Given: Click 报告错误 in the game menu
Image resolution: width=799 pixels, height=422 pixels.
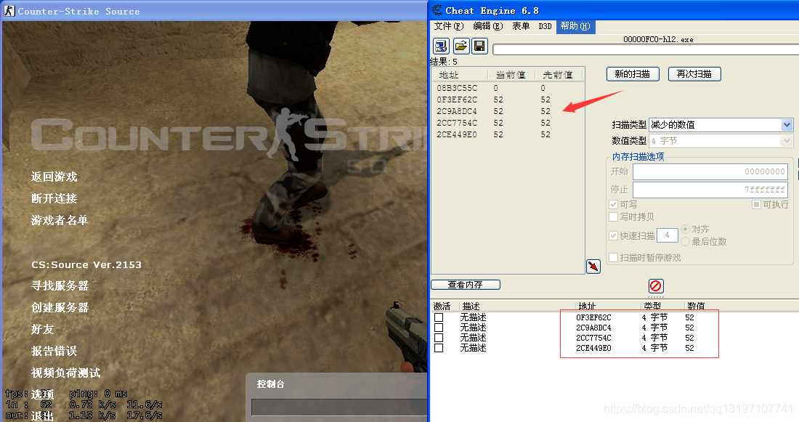Looking at the screenshot, I should [54, 351].
